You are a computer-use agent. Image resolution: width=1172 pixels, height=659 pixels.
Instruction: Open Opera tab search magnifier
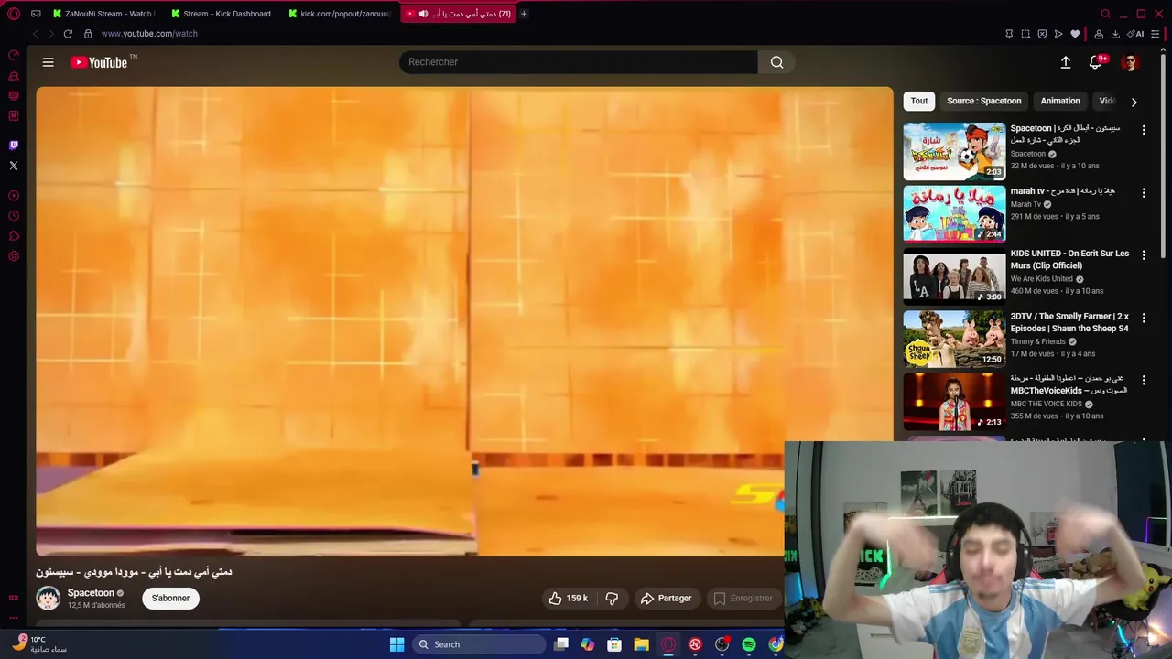click(1106, 14)
